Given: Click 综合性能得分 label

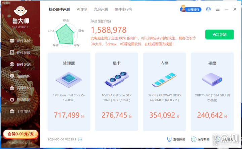Looking at the screenshot, I should (x=101, y=21).
